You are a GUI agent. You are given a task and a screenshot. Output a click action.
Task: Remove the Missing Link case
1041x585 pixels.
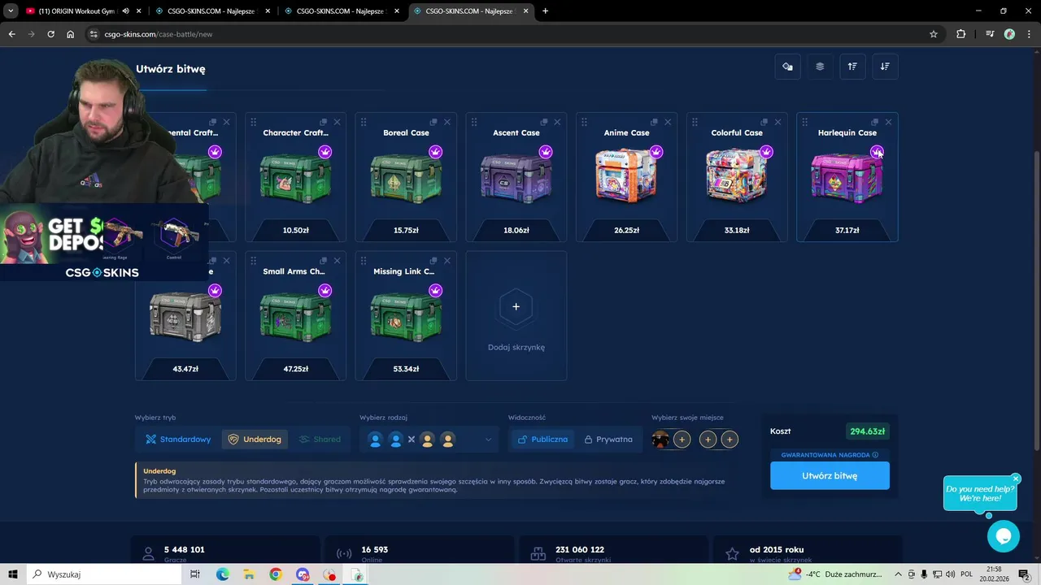point(446,261)
